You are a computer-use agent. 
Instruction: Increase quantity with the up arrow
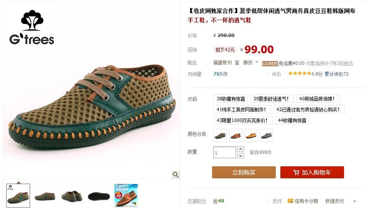coord(240,149)
